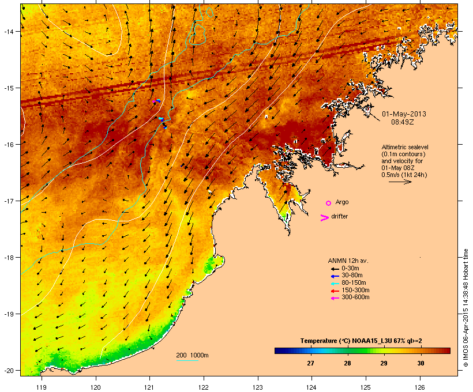473x392 pixels.
Task: Click the 'drifter' legend label
Action: point(339,216)
